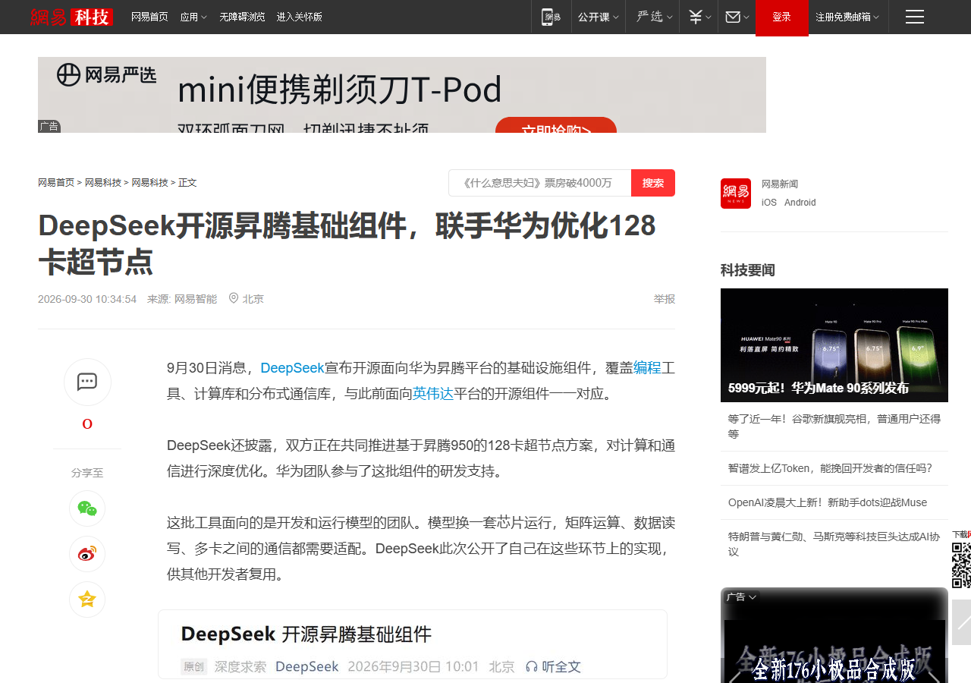Select 无障碍浏览 in the top navigation
This screenshot has height=683, width=971.
point(242,17)
